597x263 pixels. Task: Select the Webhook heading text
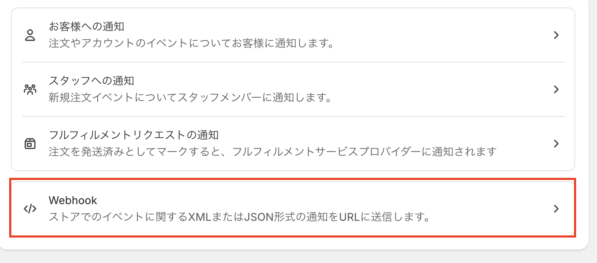[73, 200]
